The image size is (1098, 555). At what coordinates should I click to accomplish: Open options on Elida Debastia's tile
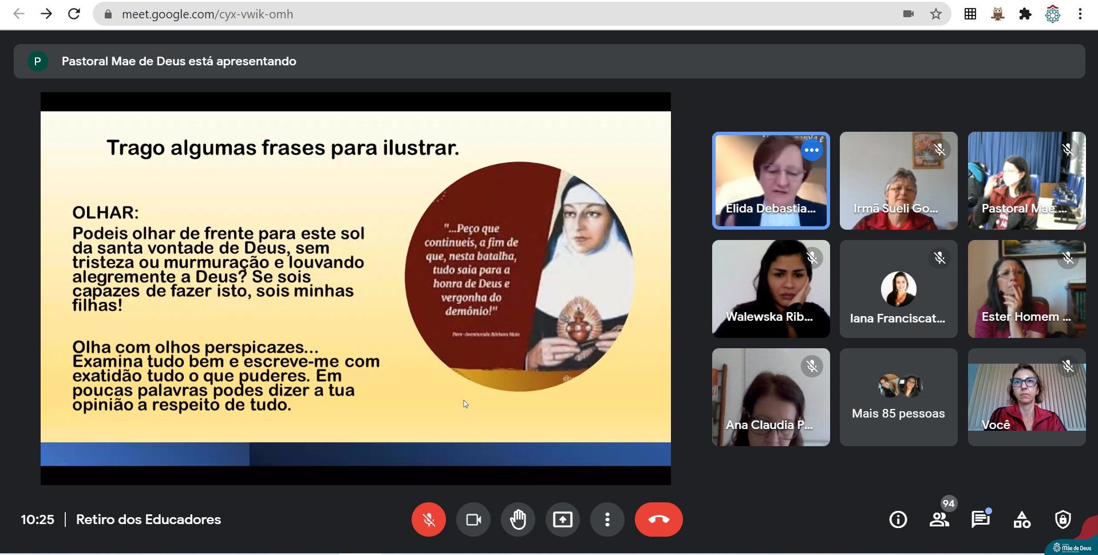pos(811,150)
